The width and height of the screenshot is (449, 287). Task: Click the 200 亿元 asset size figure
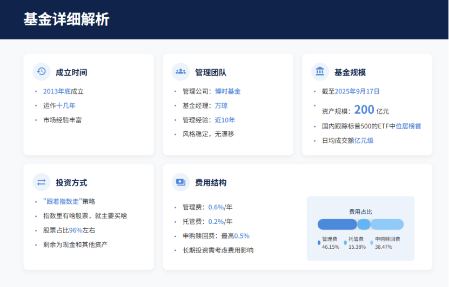[371, 111]
